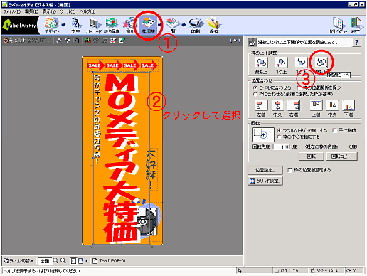Viewport: 367px width, 276px height.
Task: Open the ヘルプ (Help) menu
Action: (87, 11)
